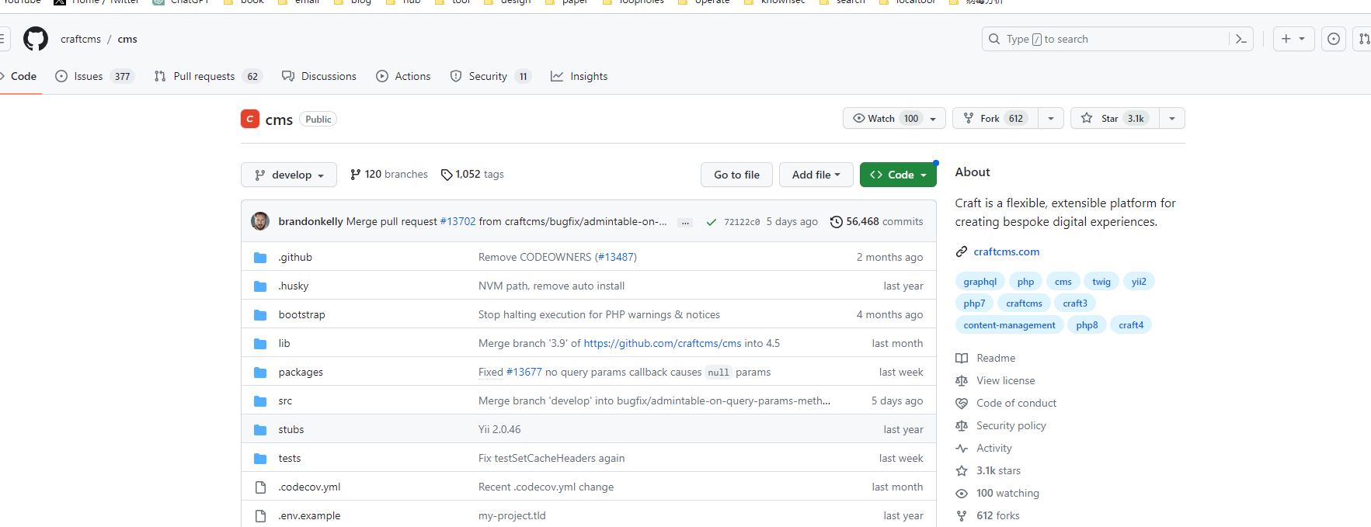Open the Fork options dropdown arrow
This screenshot has width=1371, height=527.
pos(1051,118)
